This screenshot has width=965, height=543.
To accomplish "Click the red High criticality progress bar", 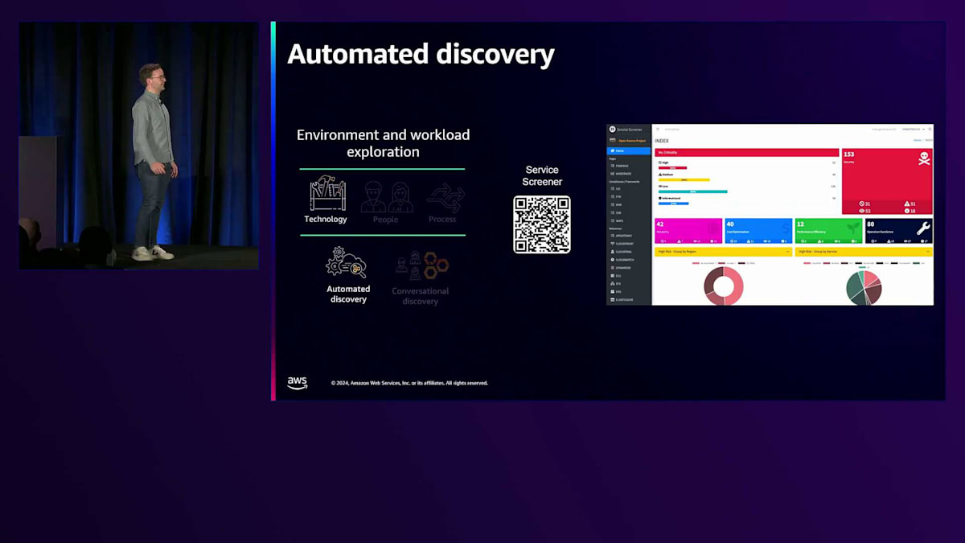I will tap(672, 168).
